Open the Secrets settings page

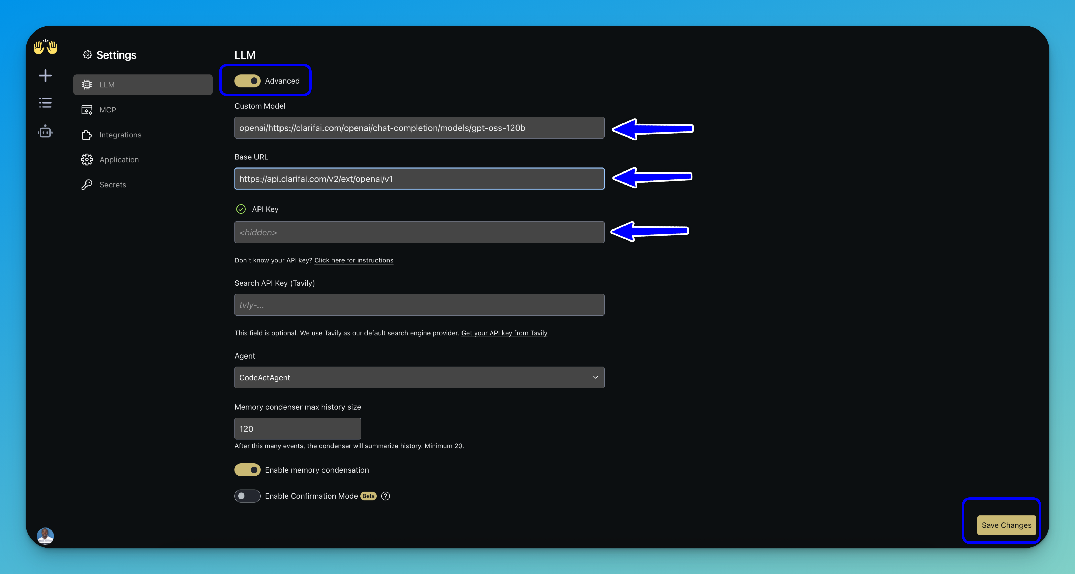pyautogui.click(x=113, y=185)
